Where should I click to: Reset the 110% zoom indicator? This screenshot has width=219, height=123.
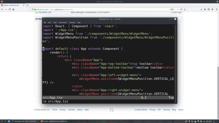click(172, 9)
